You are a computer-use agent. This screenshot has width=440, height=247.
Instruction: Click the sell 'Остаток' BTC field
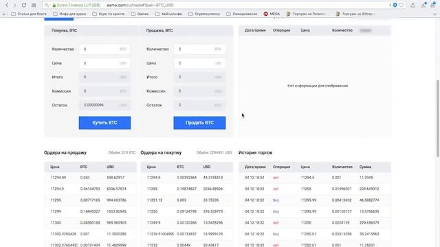point(199,105)
